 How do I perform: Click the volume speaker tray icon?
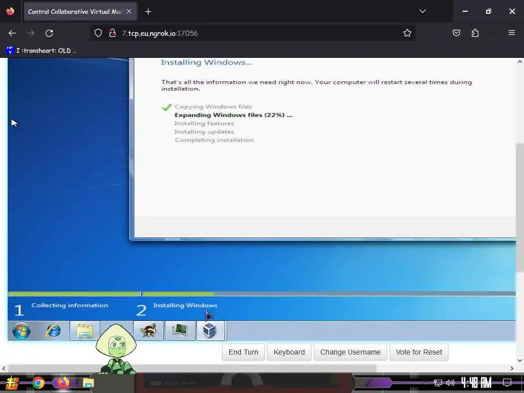[450, 383]
